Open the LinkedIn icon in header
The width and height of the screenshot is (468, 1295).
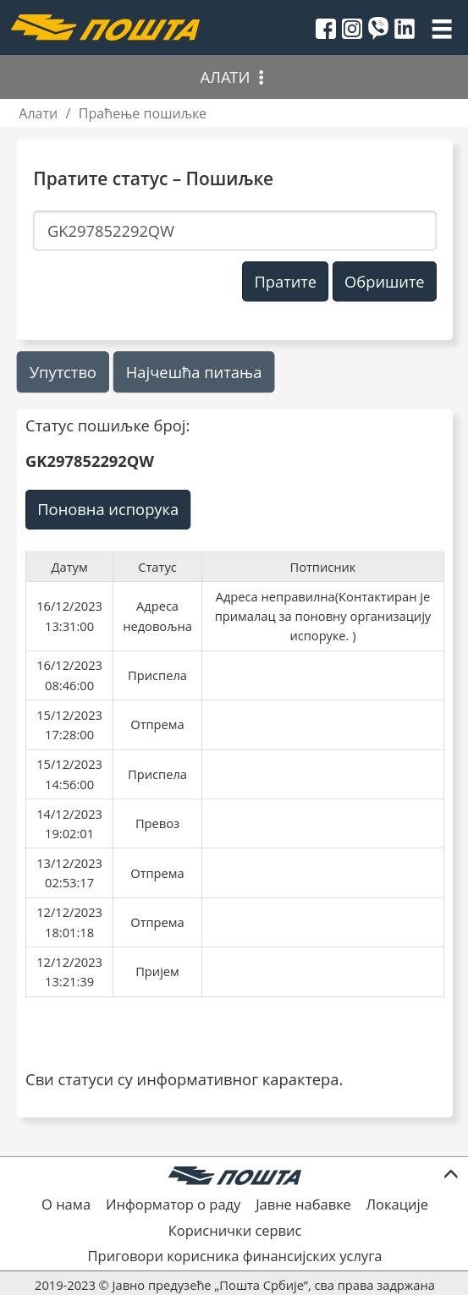click(405, 29)
